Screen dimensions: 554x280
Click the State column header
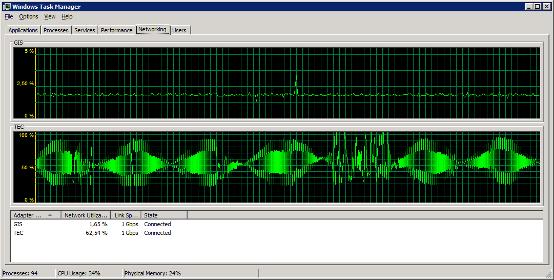point(164,215)
